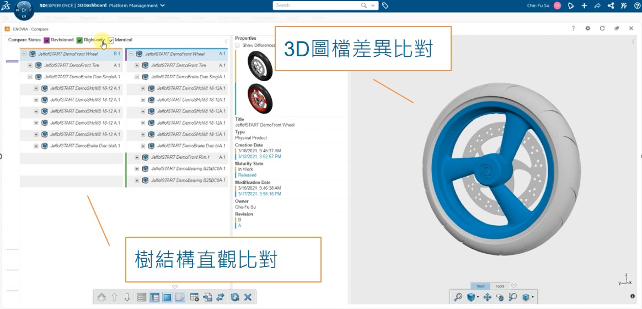Open the search options dropdown arrow
Screen dimensions: 642x309
point(372,6)
